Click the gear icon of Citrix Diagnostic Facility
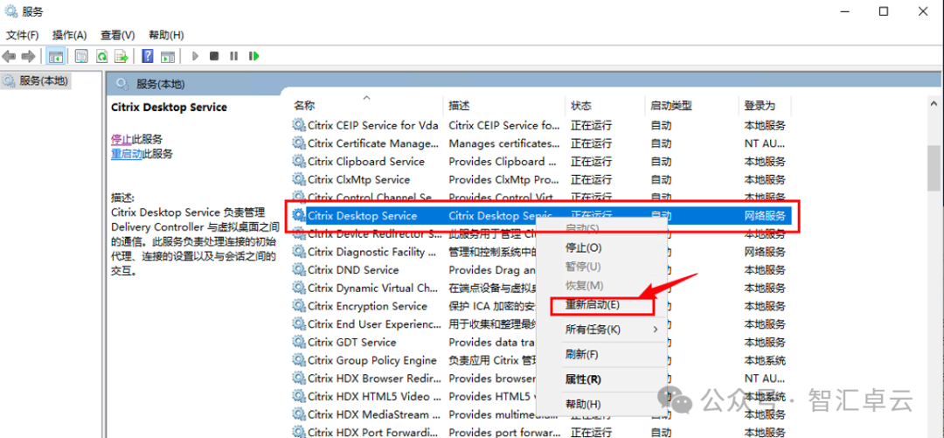Screen dimensions: 944x438 299,252
